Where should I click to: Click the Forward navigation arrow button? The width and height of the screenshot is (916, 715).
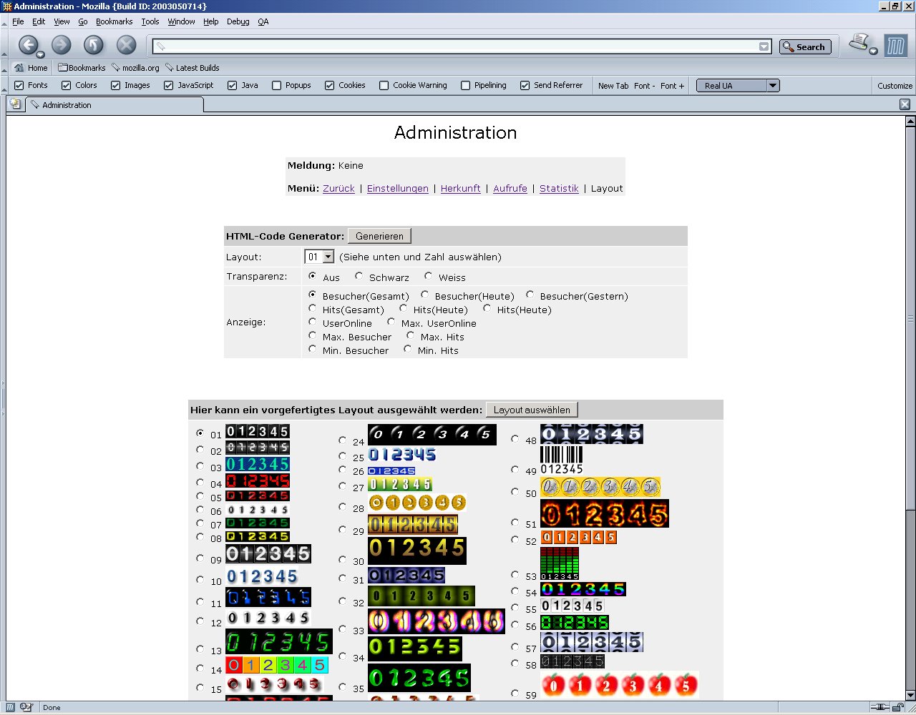(x=62, y=46)
